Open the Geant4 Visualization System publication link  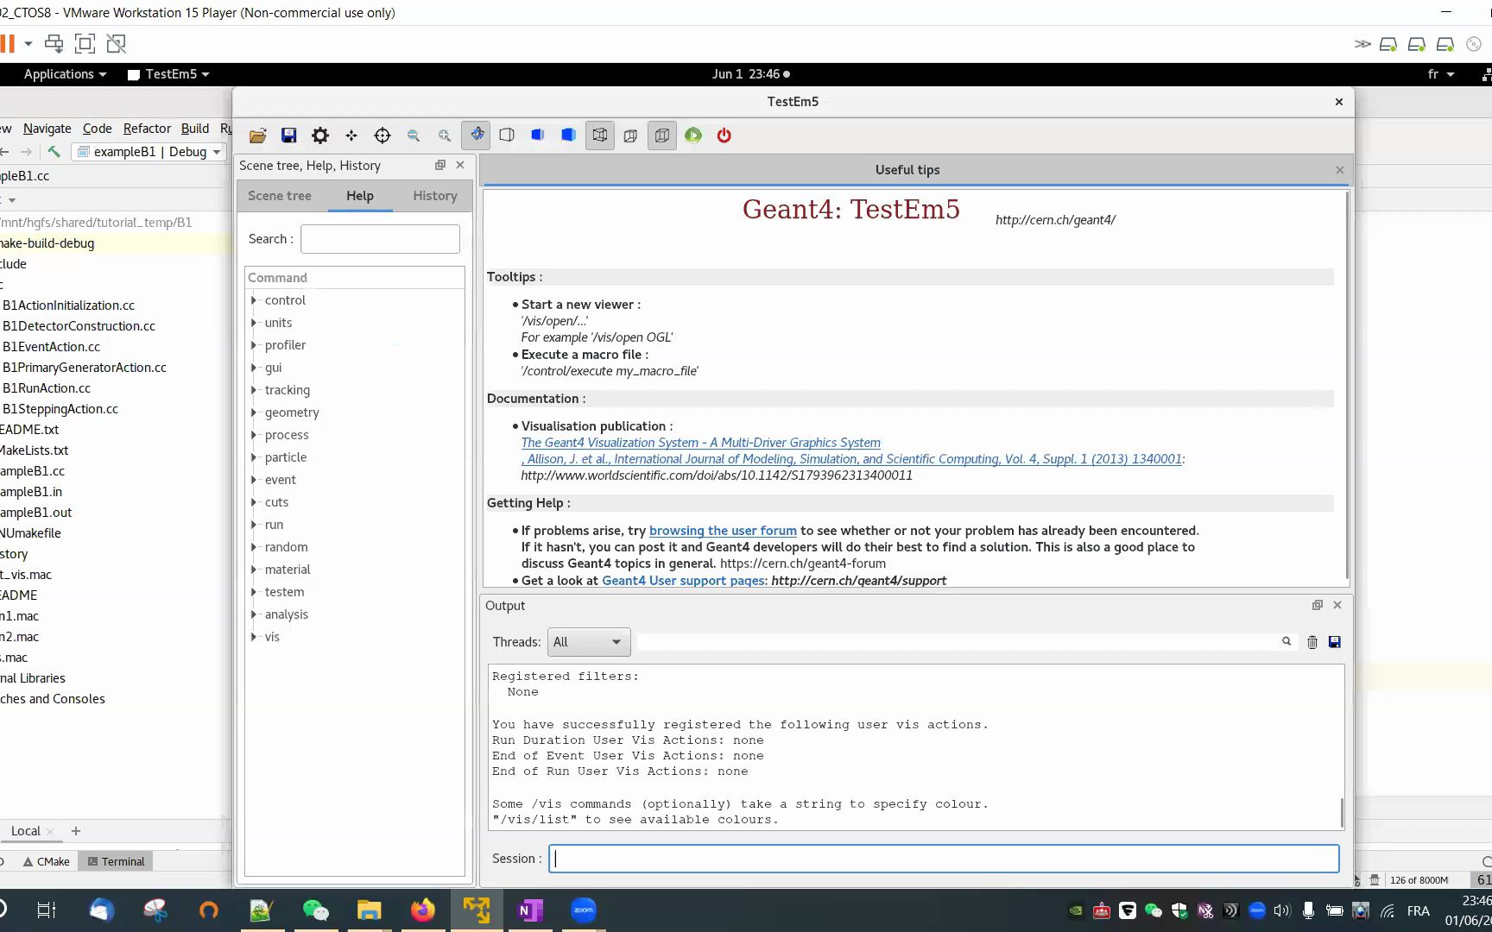point(700,443)
